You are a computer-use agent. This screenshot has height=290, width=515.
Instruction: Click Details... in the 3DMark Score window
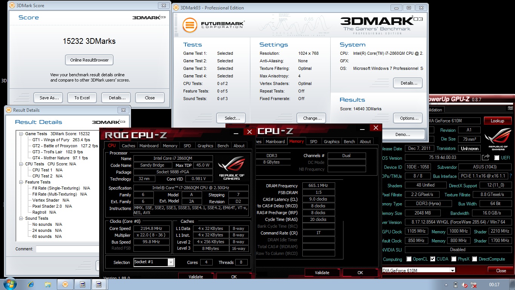[x=116, y=97]
